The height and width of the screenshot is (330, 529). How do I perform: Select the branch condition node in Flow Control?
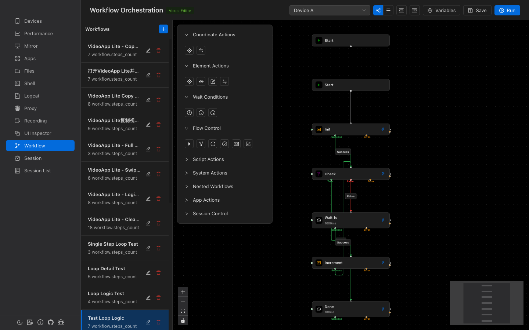coord(201,144)
